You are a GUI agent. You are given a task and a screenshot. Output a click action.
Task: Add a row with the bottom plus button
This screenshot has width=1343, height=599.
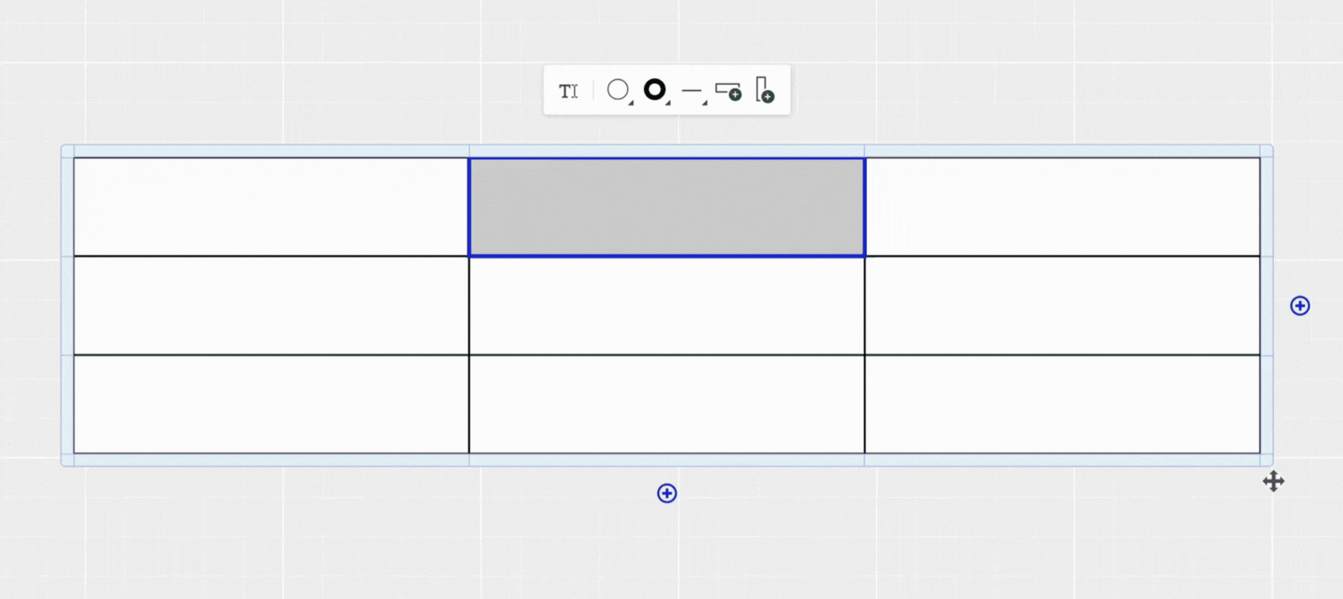click(667, 493)
